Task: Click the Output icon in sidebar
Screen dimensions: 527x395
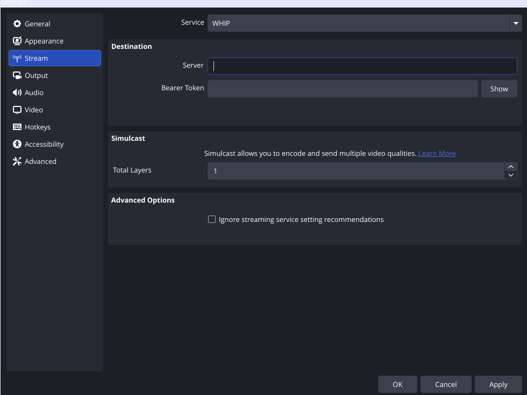Action: point(17,76)
